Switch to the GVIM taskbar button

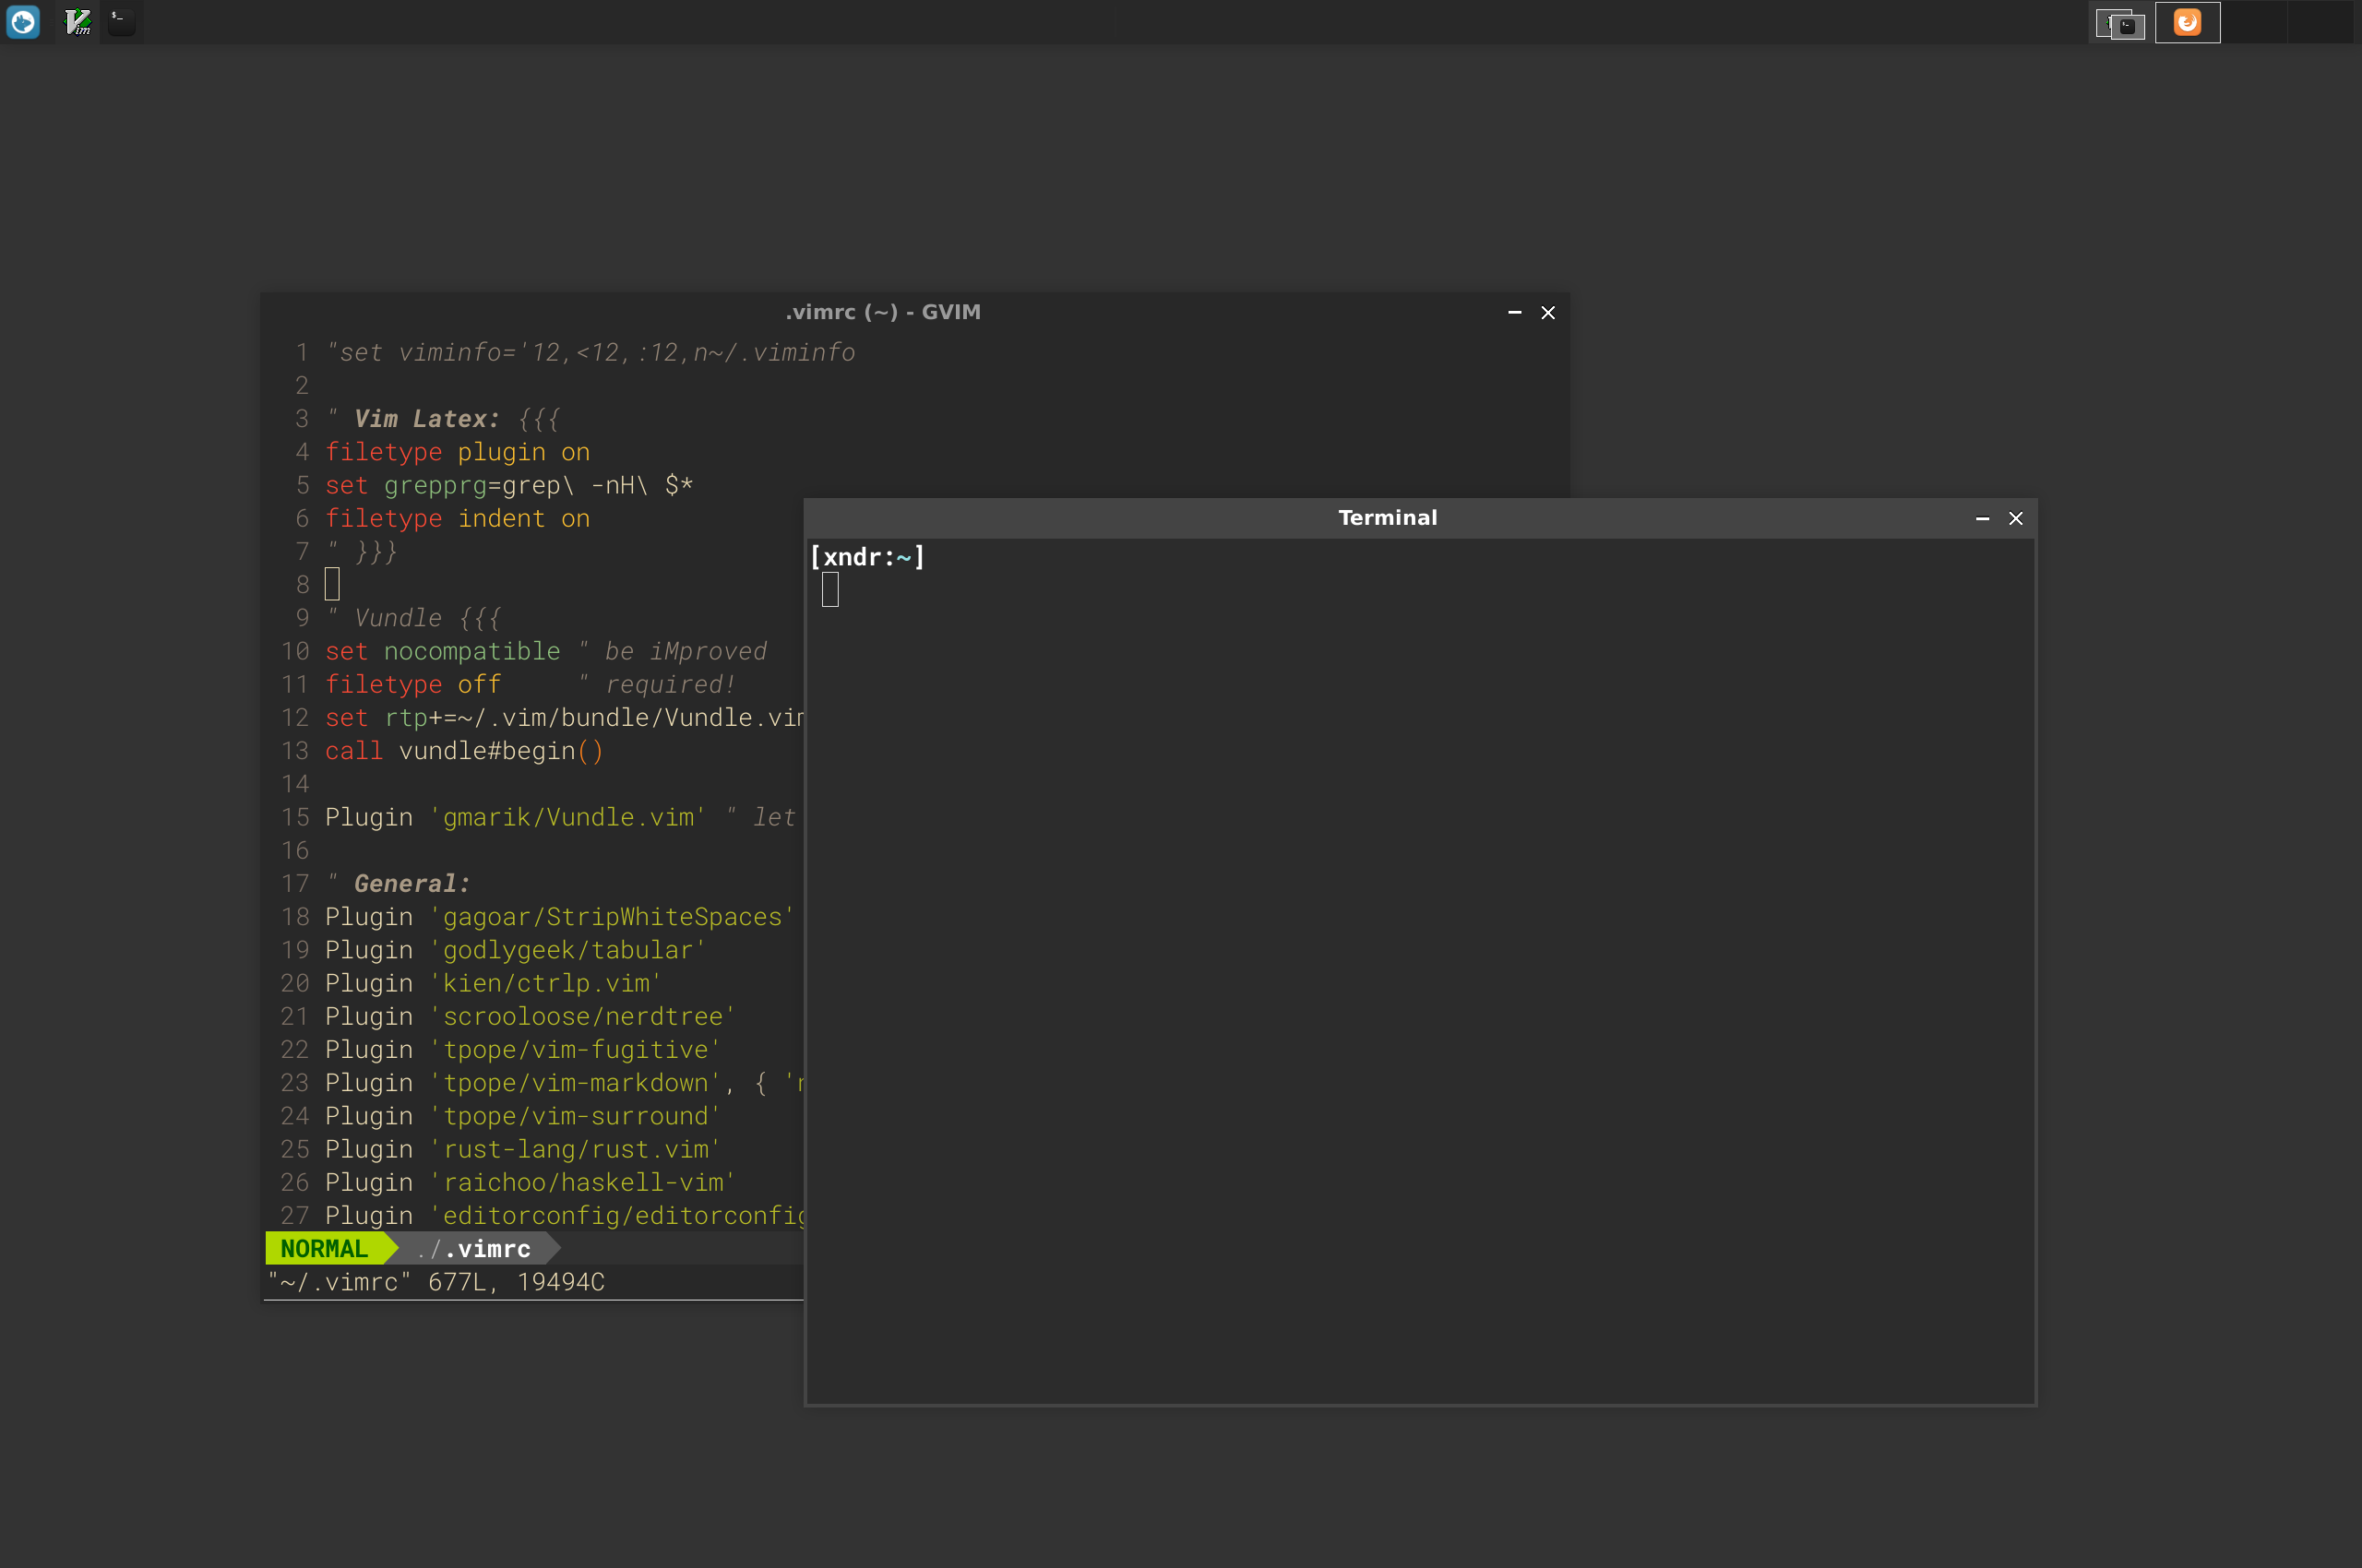78,22
